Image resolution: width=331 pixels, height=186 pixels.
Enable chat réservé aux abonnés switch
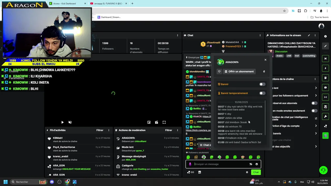click(x=314, y=103)
